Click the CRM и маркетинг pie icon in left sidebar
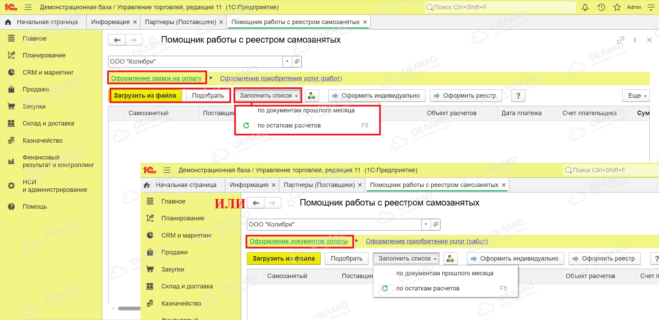The height and width of the screenshot is (320, 659). tap(11, 73)
